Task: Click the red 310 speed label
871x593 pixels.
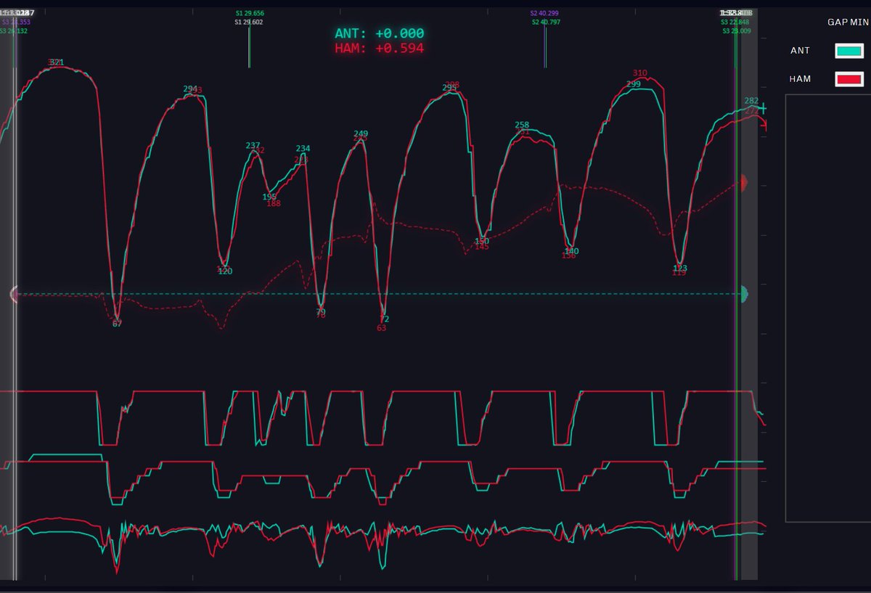Action: click(x=639, y=73)
